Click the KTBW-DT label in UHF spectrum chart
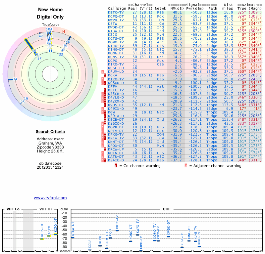This screenshot has width=265, height=254. (x=73, y=229)
